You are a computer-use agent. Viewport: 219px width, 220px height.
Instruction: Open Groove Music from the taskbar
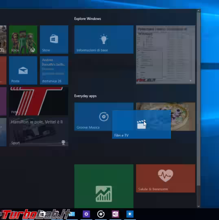tap(101, 214)
